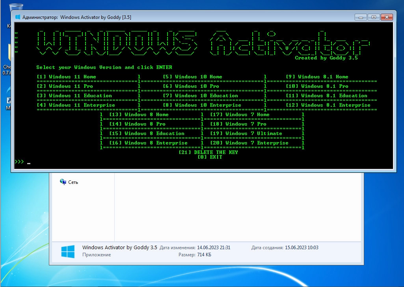Select the shortcut icon labeled M on desktop
404x287 pixels.
click(x=9, y=100)
